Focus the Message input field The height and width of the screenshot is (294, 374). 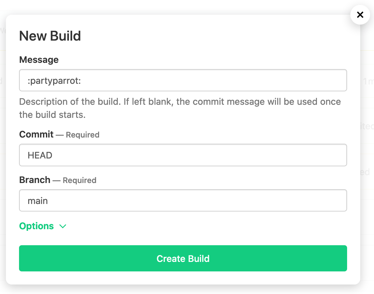[x=183, y=80]
